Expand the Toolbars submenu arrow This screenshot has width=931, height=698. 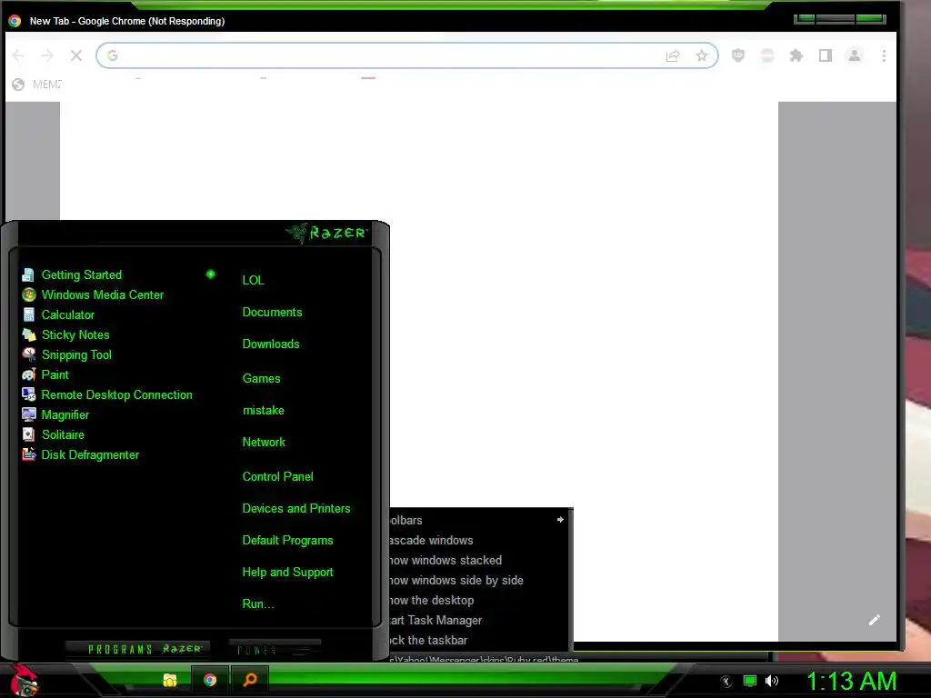pyautogui.click(x=560, y=520)
